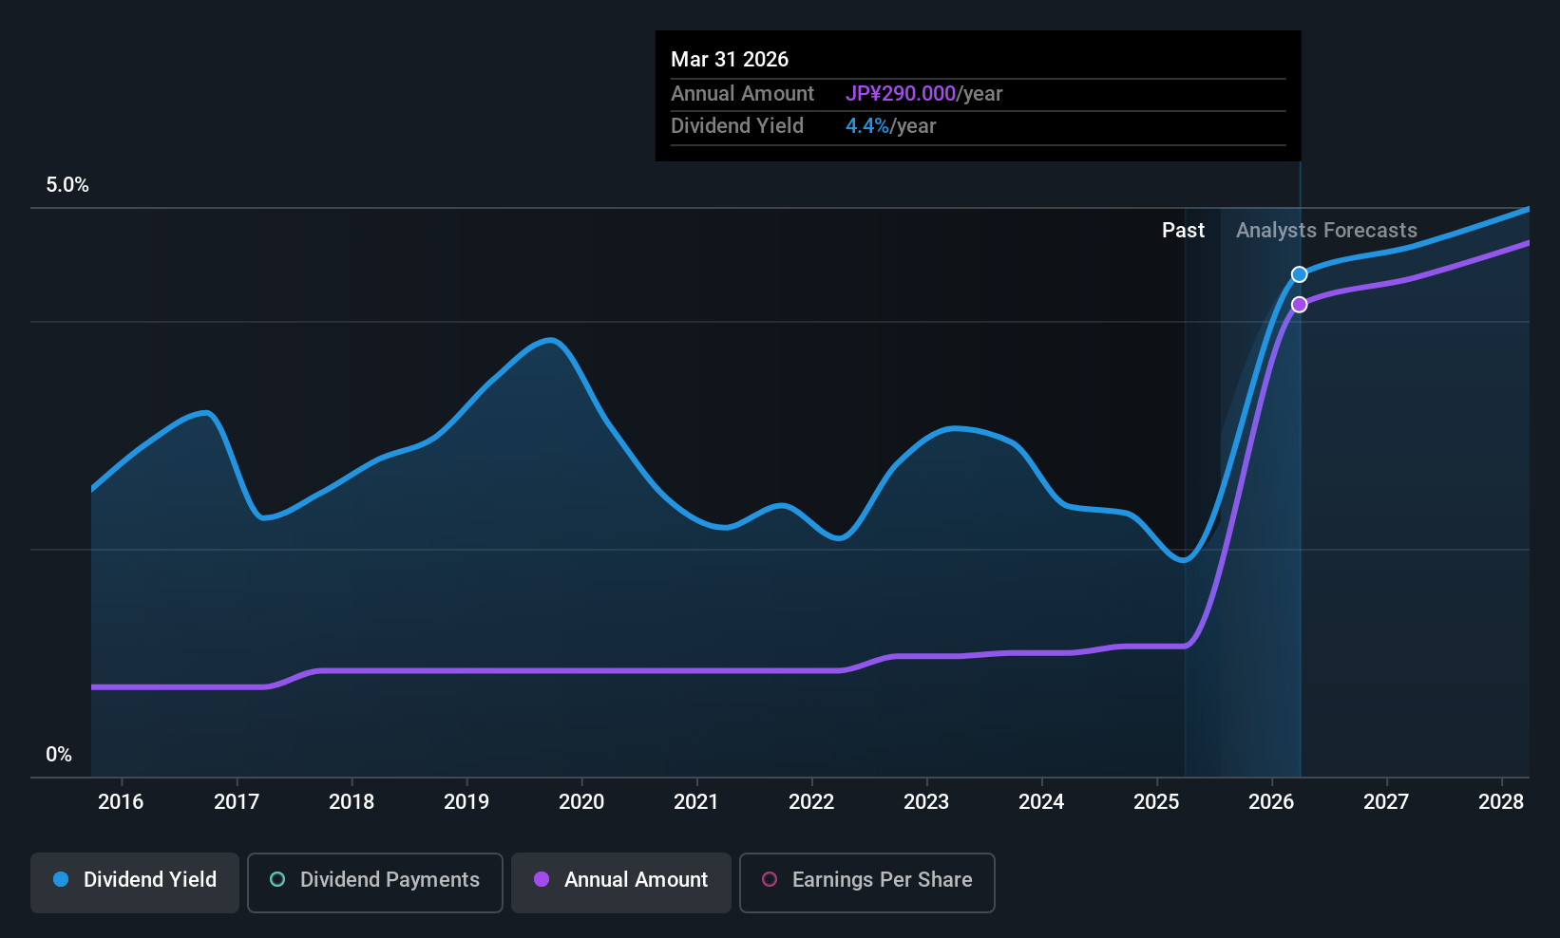1560x938 pixels.
Task: Click the Analysts Forecasts label
Action: [1326, 231]
